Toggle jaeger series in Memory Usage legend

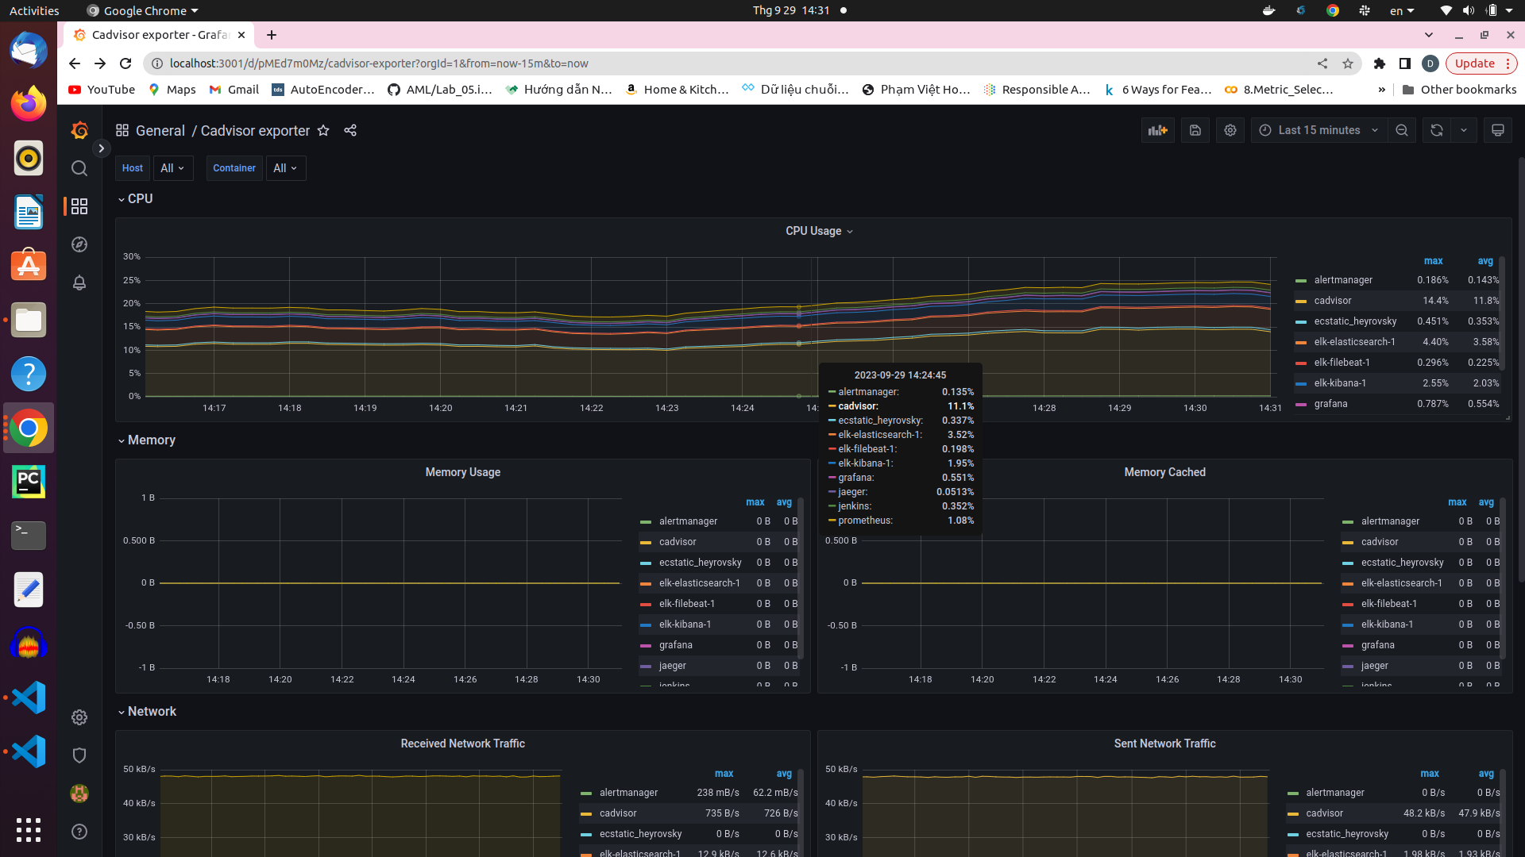tap(672, 666)
